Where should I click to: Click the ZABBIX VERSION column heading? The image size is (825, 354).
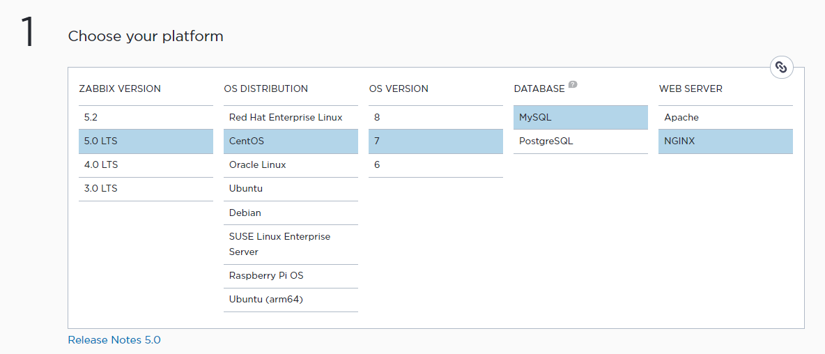[120, 89]
